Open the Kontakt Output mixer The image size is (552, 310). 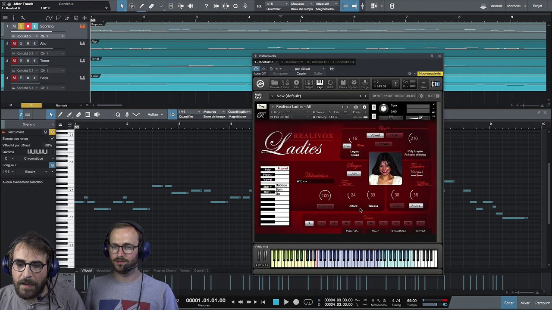[309, 84]
